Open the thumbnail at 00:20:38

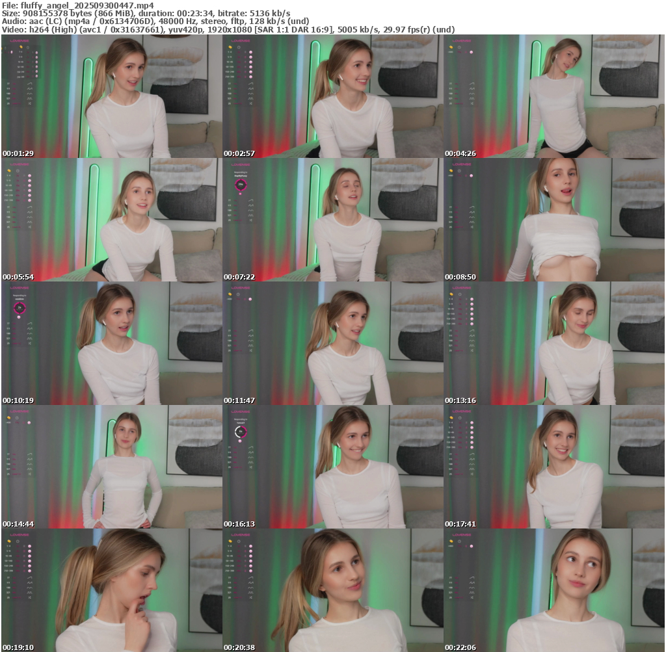click(x=332, y=590)
